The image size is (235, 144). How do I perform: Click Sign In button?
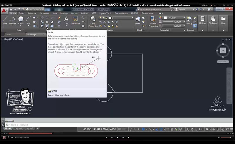[x=180, y=9]
